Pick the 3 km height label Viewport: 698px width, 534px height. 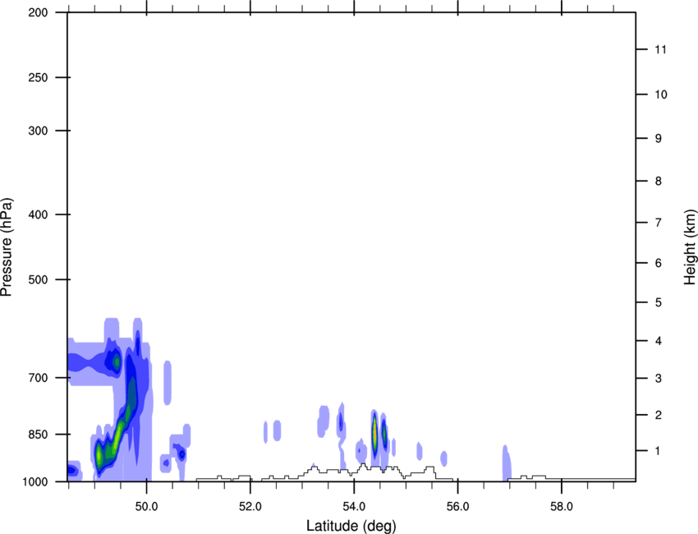click(659, 378)
